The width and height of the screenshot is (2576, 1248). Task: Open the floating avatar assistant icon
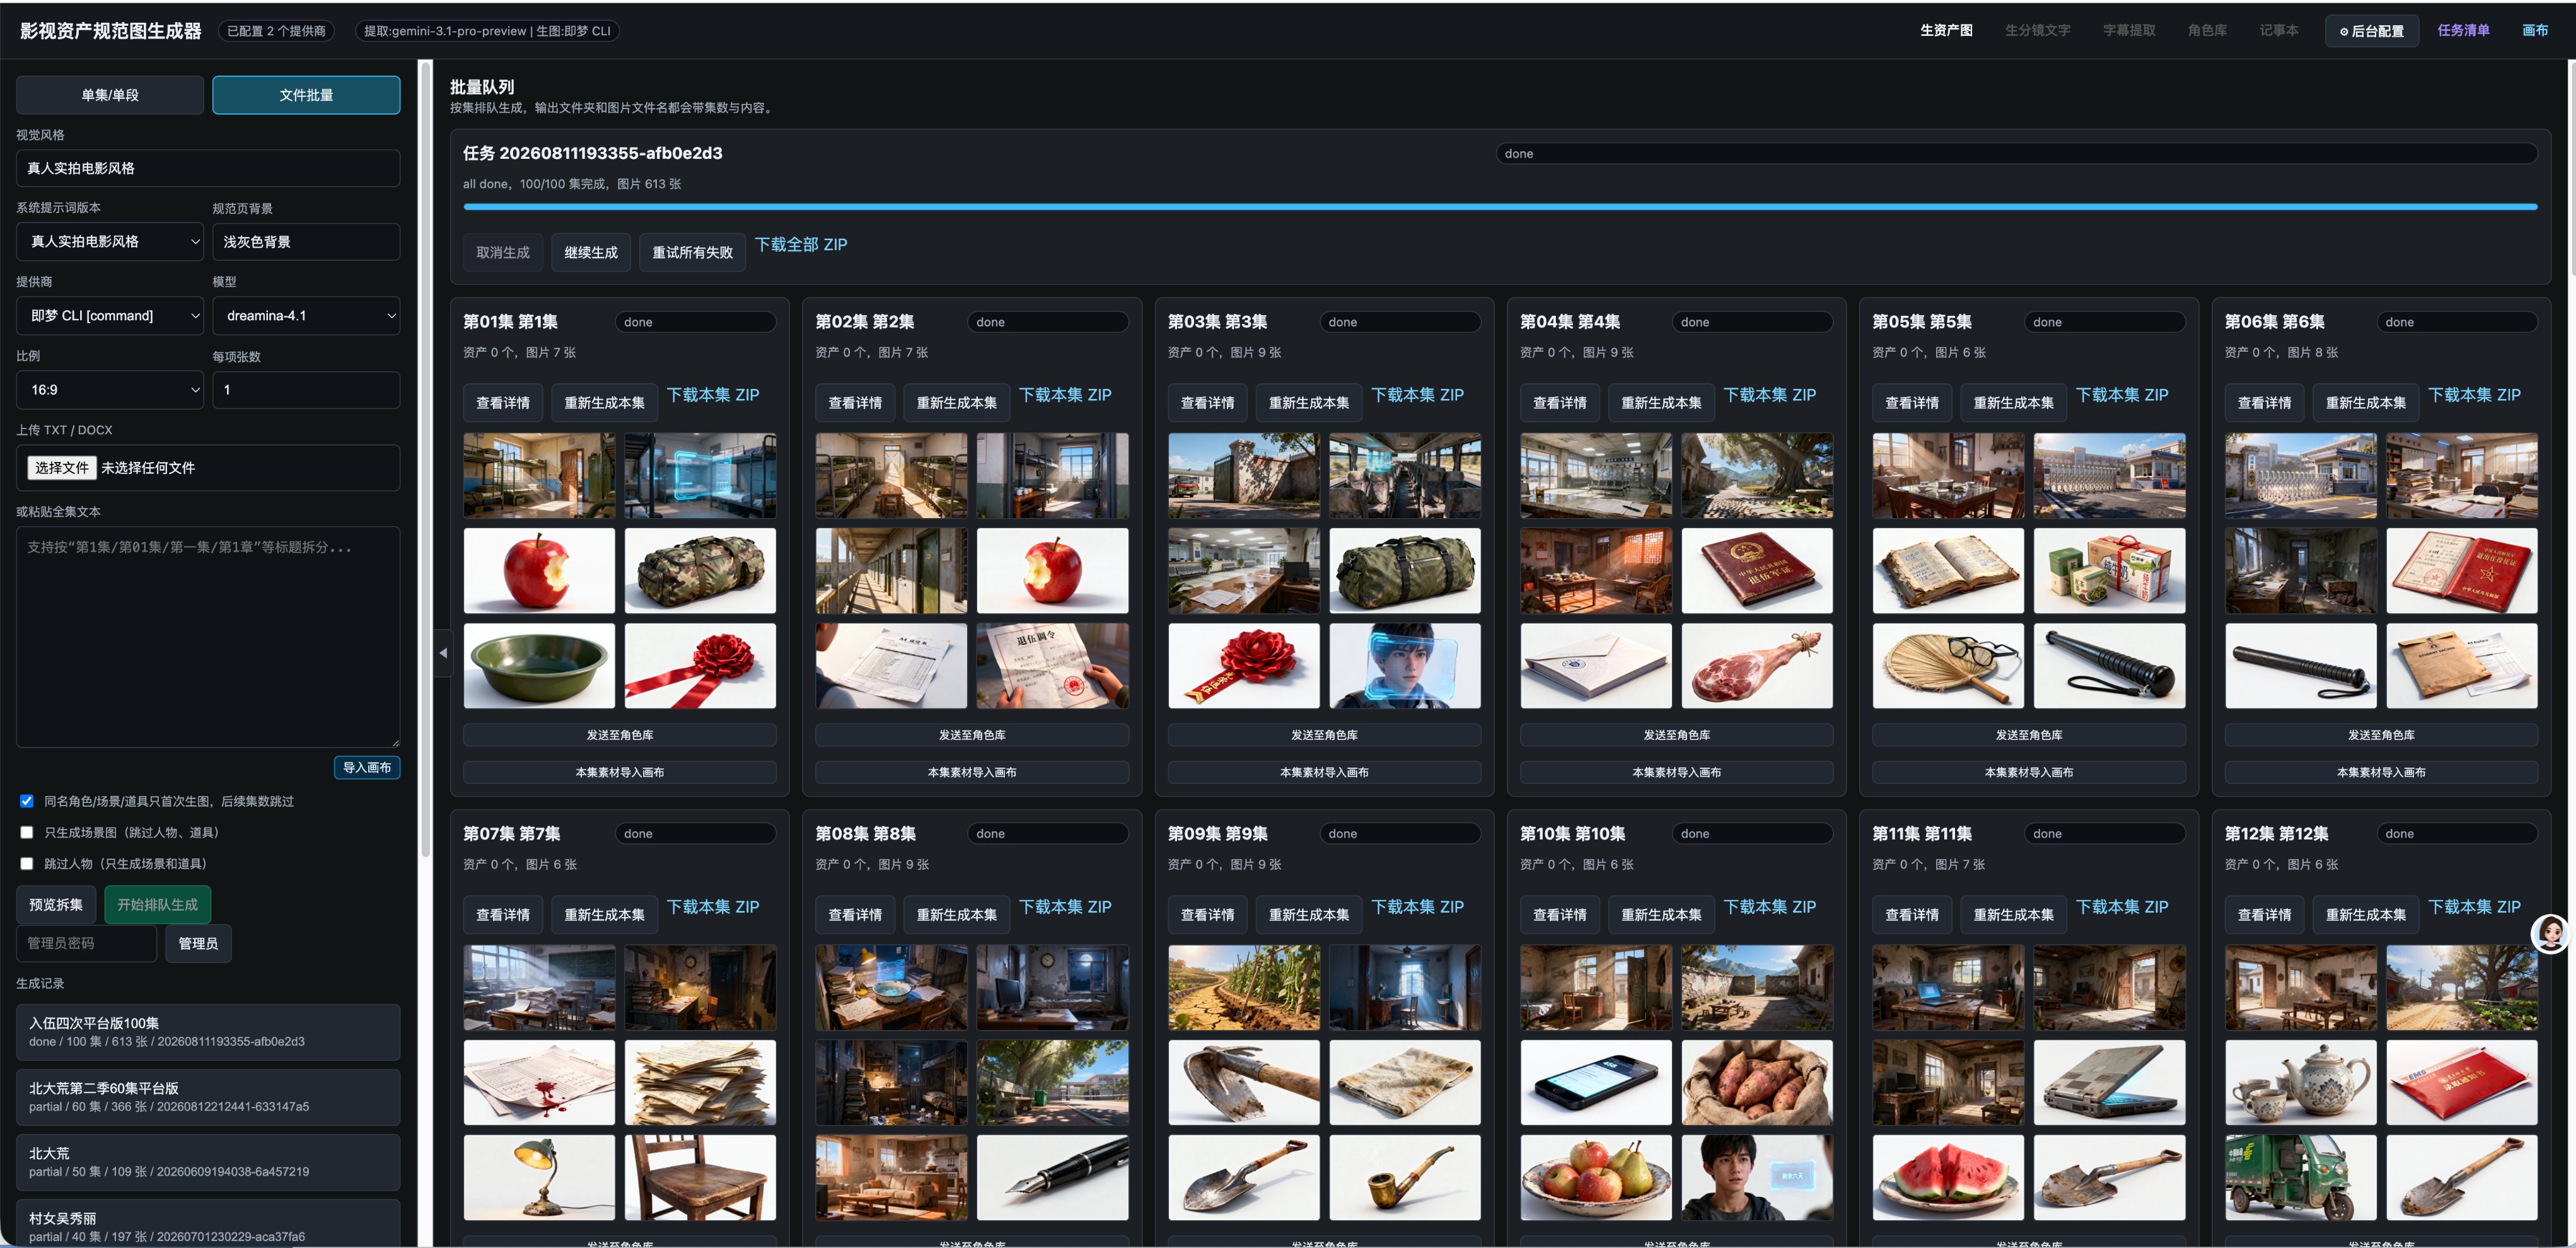2550,933
